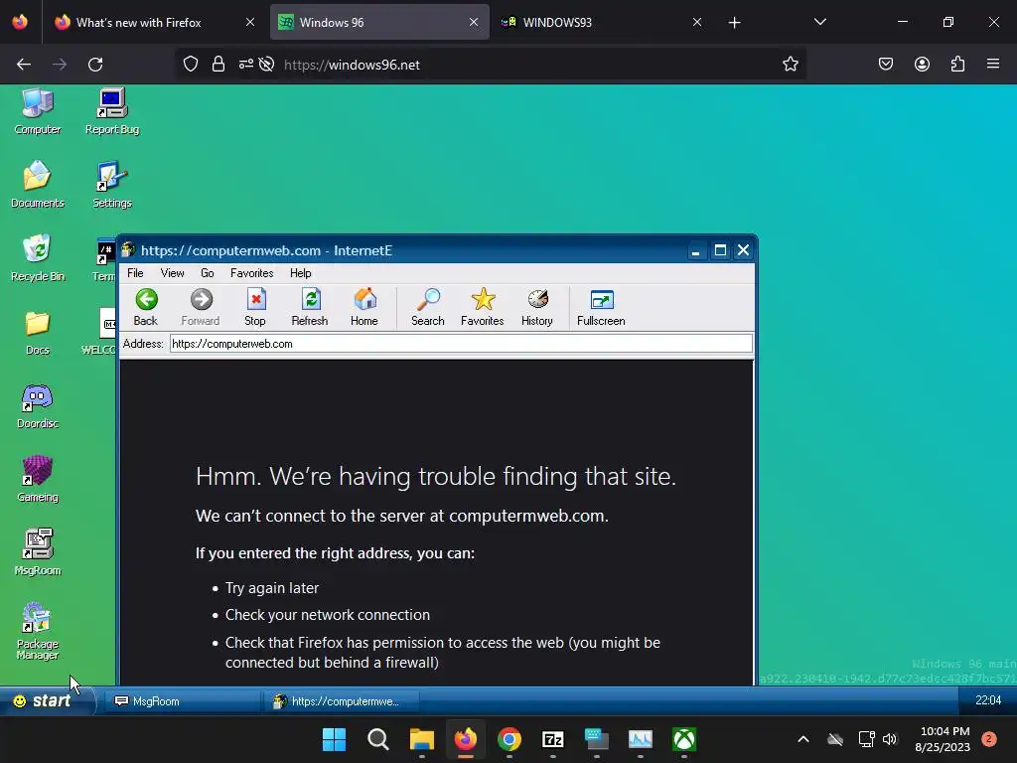Open Search in InternetE toolbar
Image resolution: width=1017 pixels, height=763 pixels.
coord(427,307)
